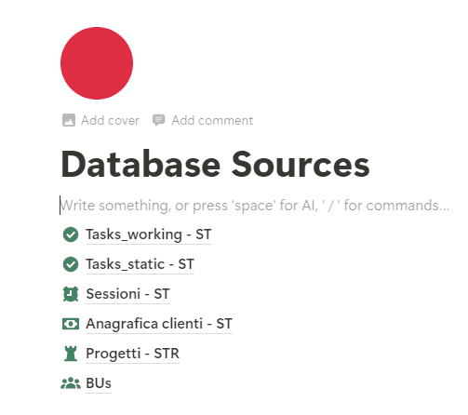
Task: Click the checkmark icon beside Tasks_working - ST
Action: pyautogui.click(x=71, y=234)
